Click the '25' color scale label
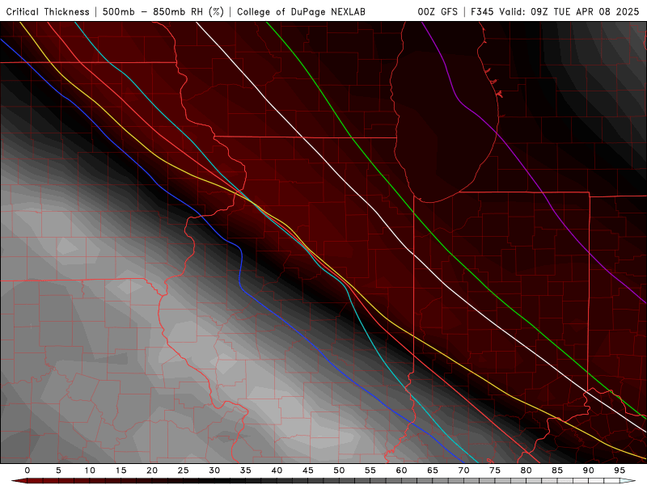Viewport: 647px width, 485px height. pos(184,470)
